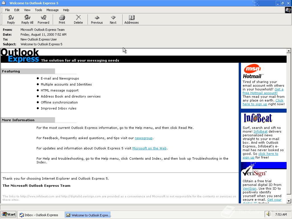Click the 'Multiple accounts and Identities' bullet
Screen dimensions: 292x219
(x=66, y=84)
